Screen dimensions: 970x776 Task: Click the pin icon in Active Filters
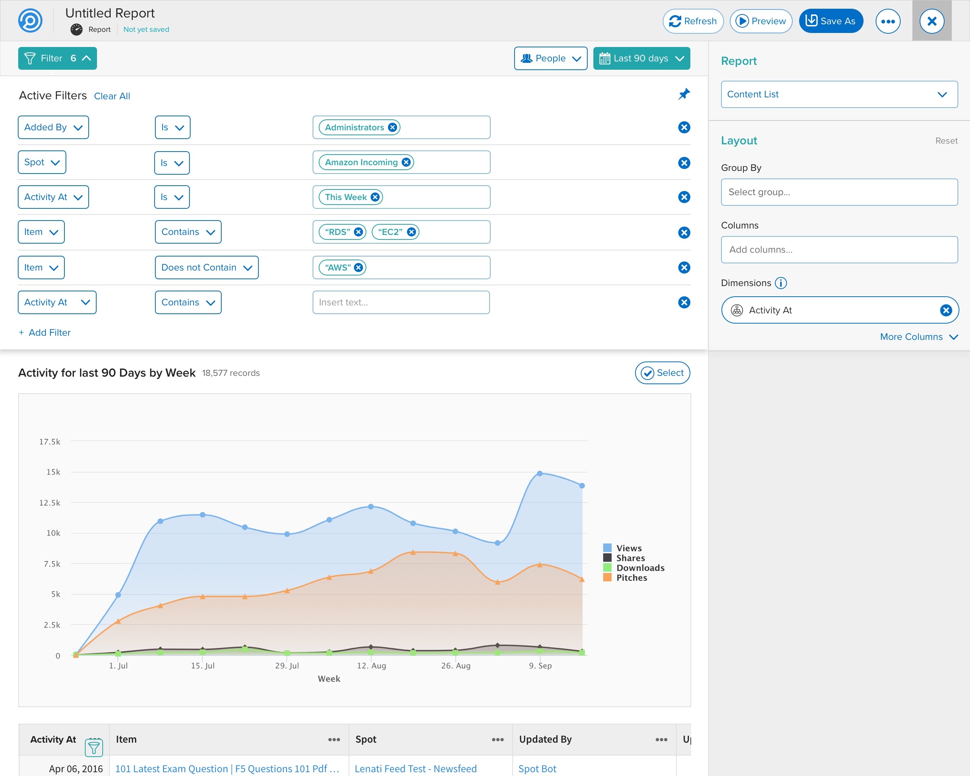pos(684,94)
